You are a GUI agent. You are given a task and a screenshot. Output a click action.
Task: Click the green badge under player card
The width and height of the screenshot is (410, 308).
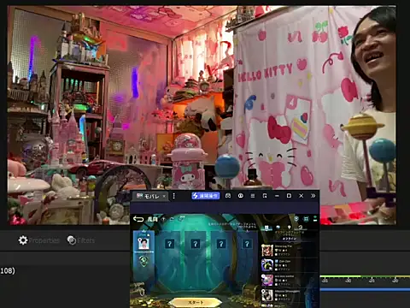coord(143,261)
